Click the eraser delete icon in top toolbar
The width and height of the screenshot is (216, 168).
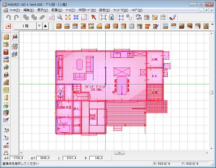(42, 17)
